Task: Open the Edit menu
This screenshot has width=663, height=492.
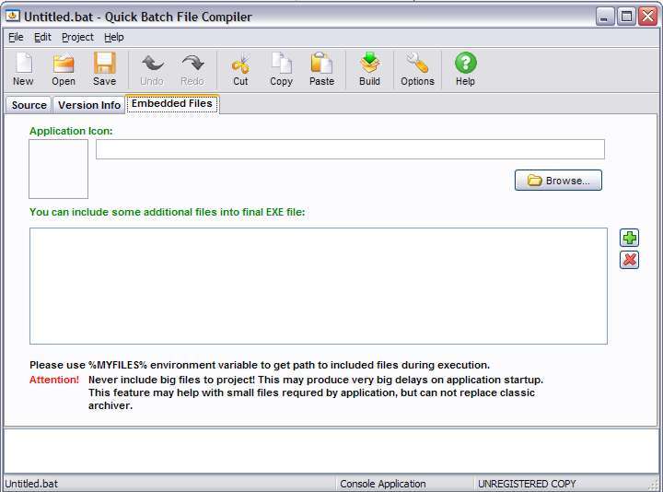Action: click(42, 37)
